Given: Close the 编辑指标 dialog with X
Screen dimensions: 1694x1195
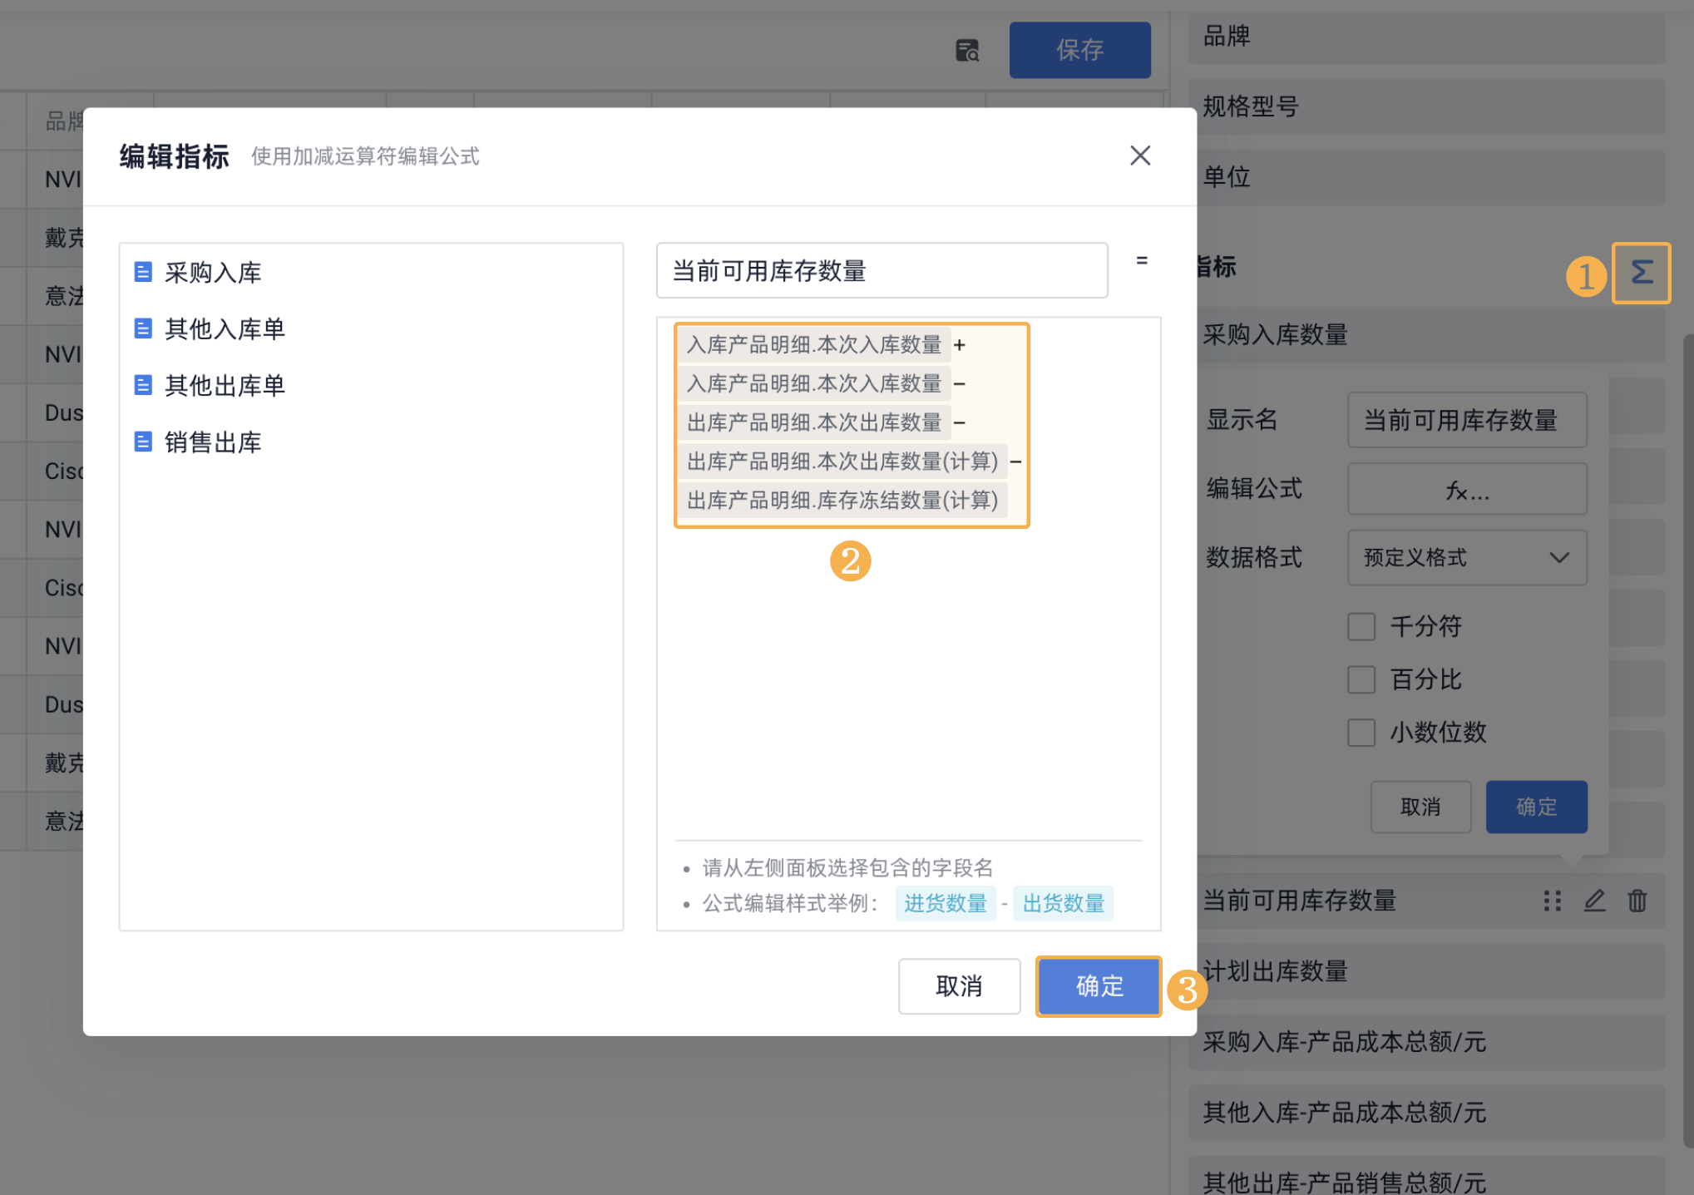Looking at the screenshot, I should (x=1139, y=156).
